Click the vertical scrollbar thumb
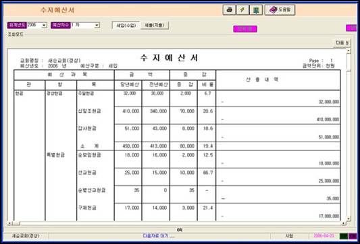 pos(349,62)
